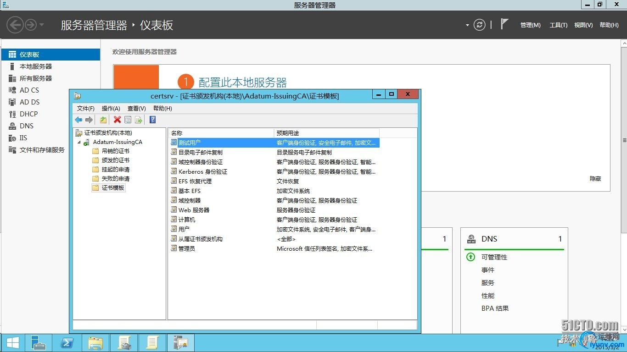Open dropdown arrow left of refresh icon
The image size is (627, 352).
pos(467,25)
